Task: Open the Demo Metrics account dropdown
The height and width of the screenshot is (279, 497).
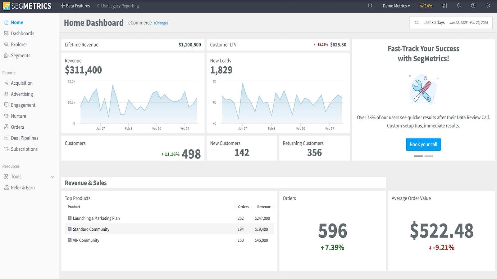Action: click(x=396, y=6)
